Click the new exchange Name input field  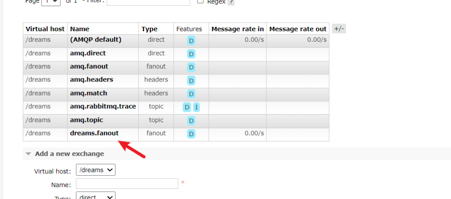[x=127, y=183]
